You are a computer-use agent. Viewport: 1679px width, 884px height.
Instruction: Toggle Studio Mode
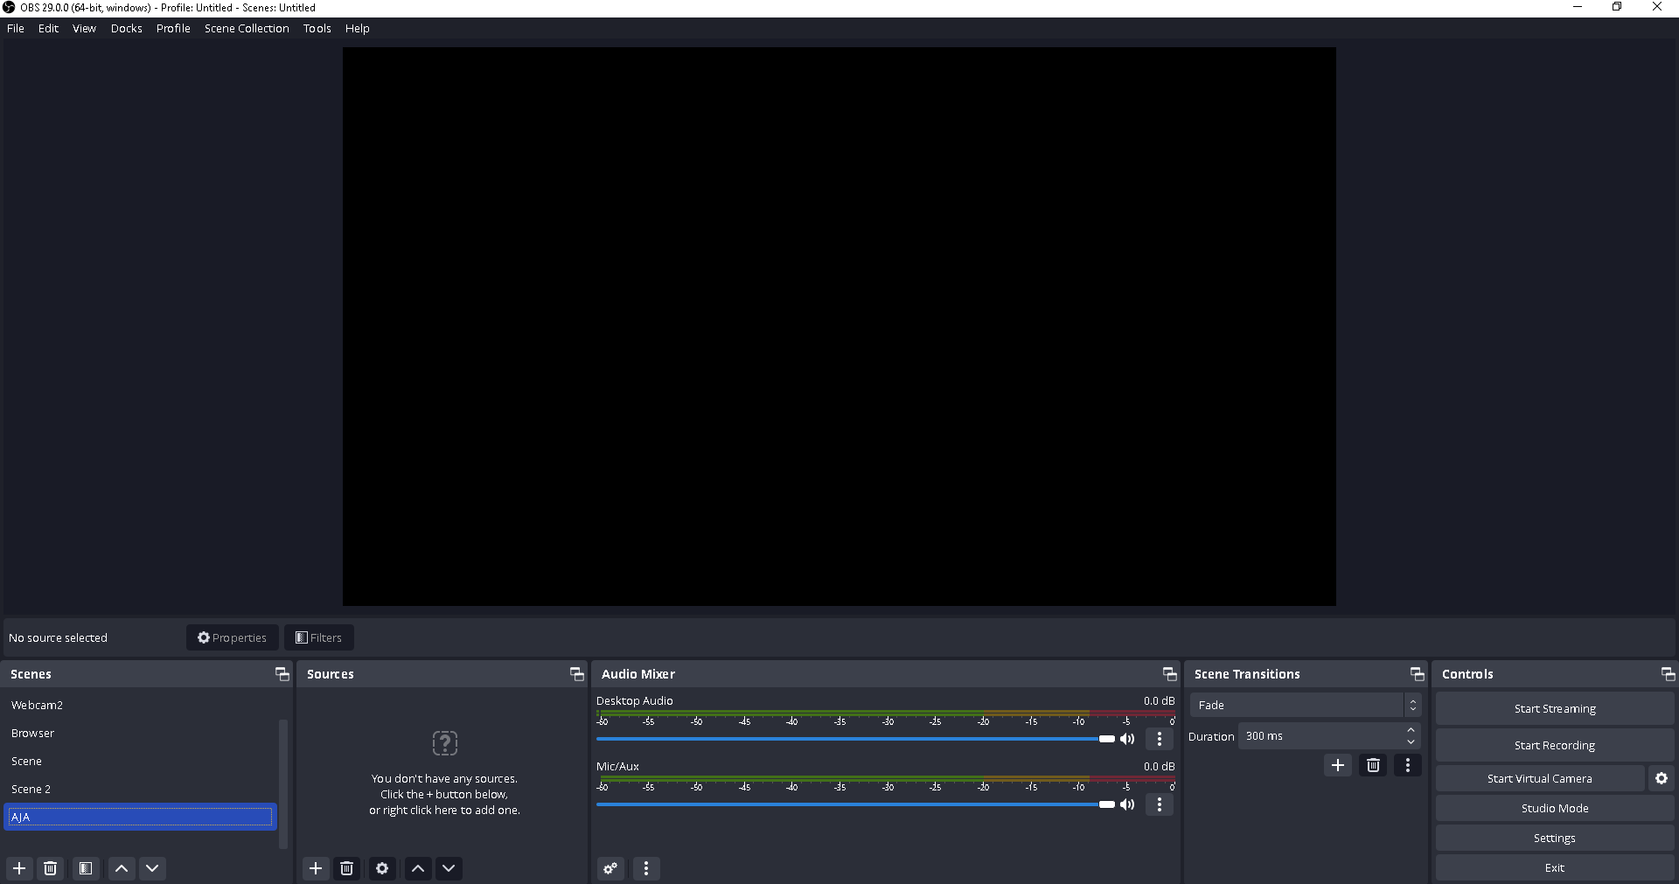[x=1554, y=808]
